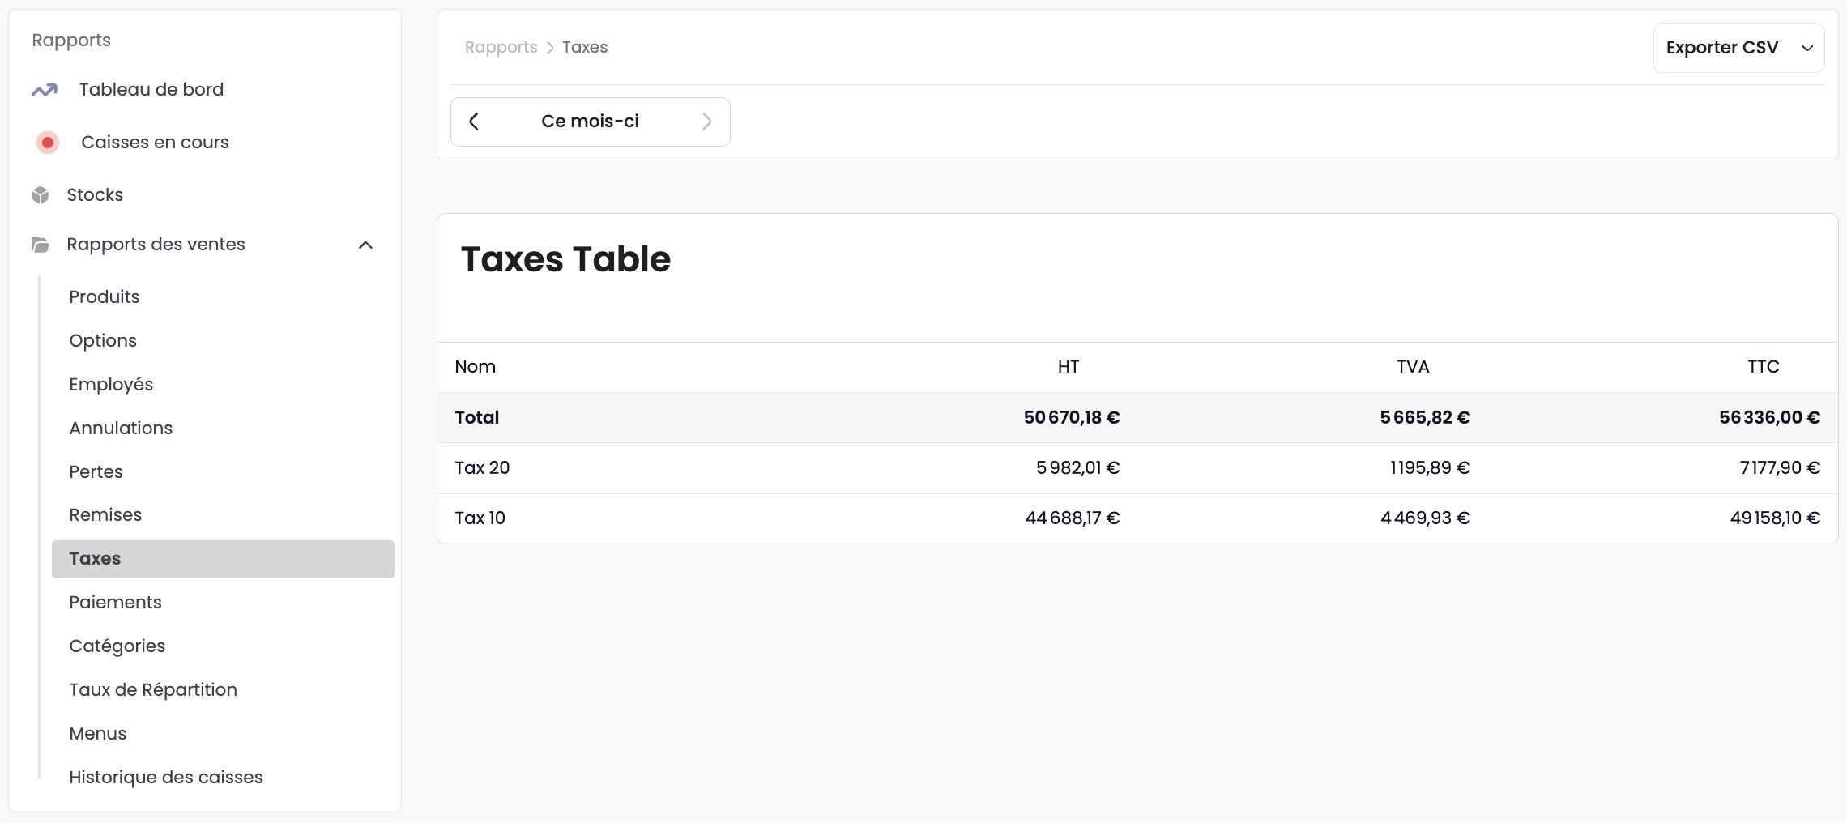
Task: Collapse the Rapports des ventes section
Action: [365, 245]
